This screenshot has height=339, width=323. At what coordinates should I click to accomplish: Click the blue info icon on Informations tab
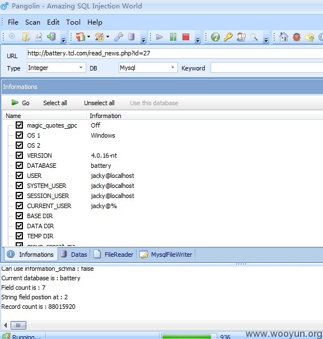11,254
